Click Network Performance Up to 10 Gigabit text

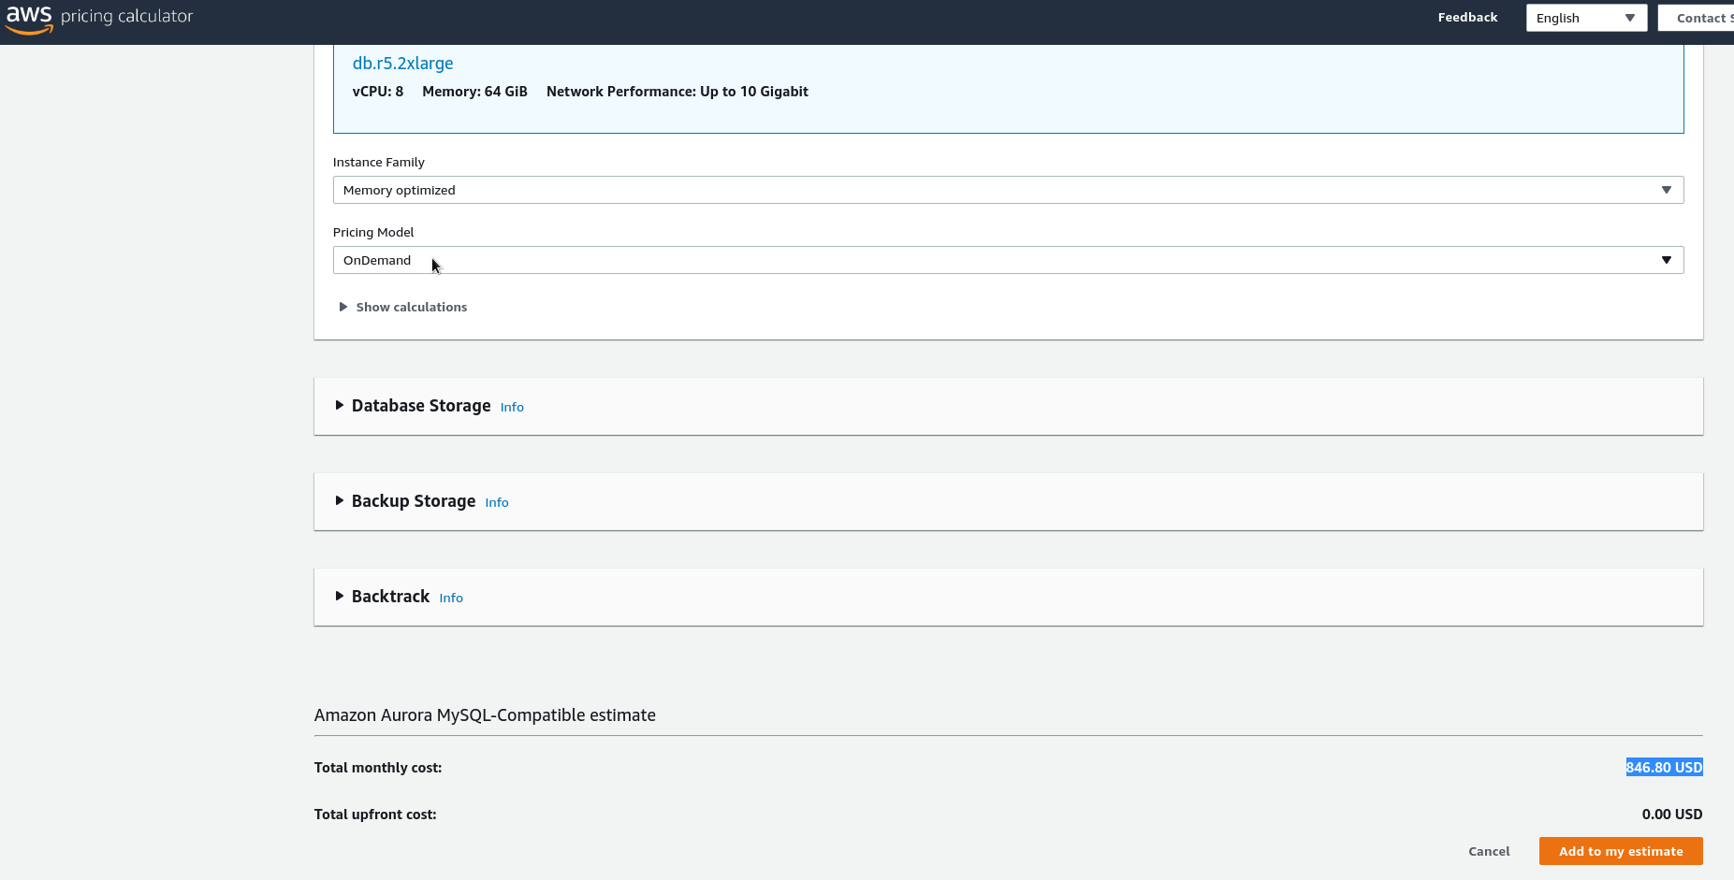(678, 92)
